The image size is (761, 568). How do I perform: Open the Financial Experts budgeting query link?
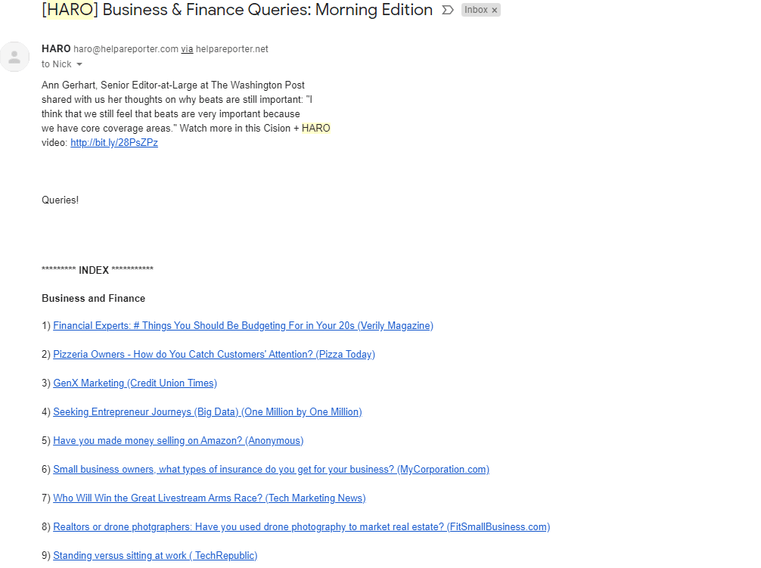click(243, 325)
